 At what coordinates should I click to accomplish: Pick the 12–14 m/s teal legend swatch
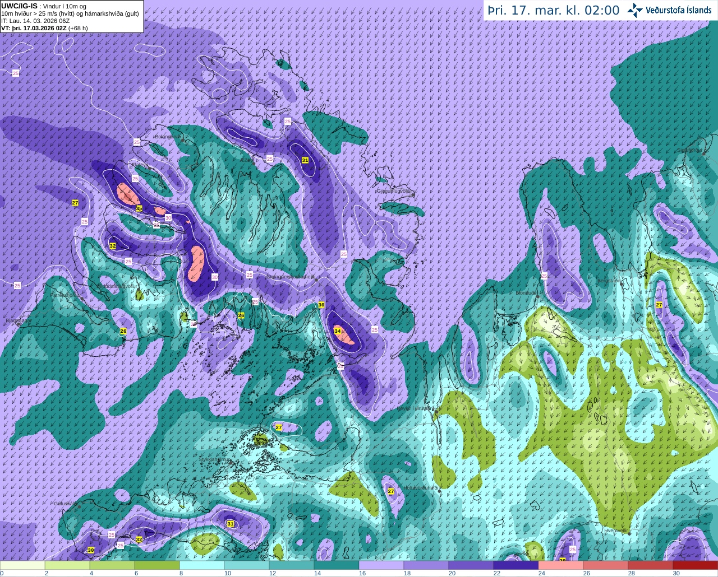pos(292,565)
